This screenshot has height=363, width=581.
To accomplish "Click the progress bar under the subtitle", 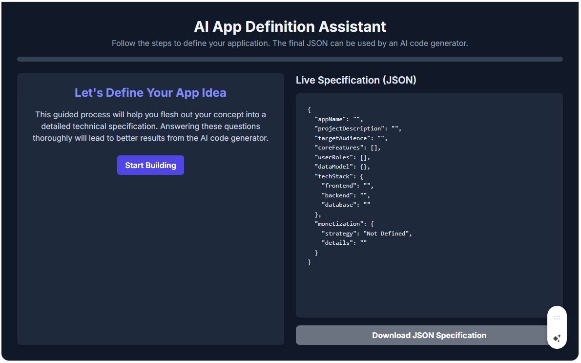I will 290,58.
